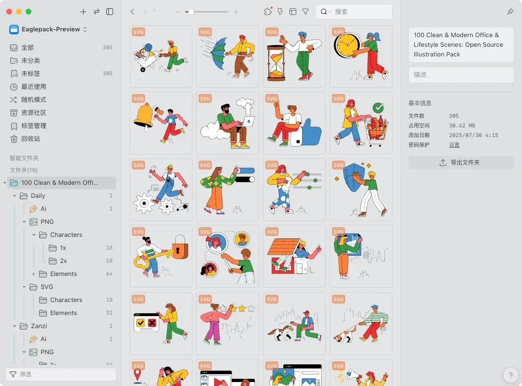Image resolution: width=522 pixels, height=386 pixels.
Task: Click the filter funnel icon in toolbar
Action: click(305, 12)
